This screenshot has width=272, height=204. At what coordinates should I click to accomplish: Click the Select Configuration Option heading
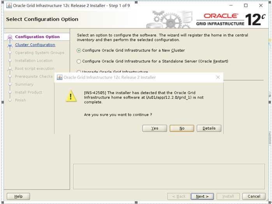pos(42,19)
